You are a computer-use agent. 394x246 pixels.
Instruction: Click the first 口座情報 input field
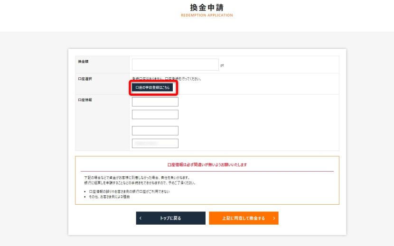pos(155,102)
